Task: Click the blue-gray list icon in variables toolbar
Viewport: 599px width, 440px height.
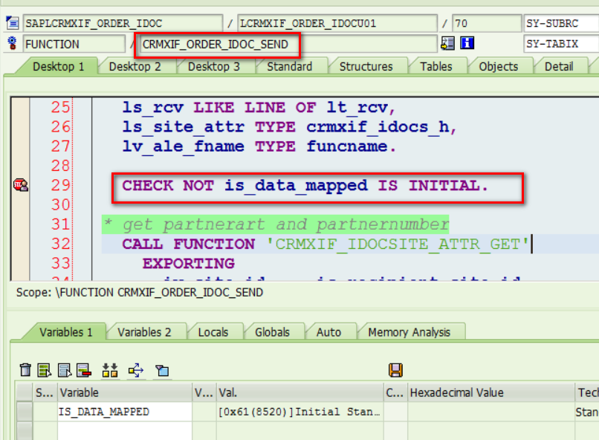Action: (x=64, y=370)
